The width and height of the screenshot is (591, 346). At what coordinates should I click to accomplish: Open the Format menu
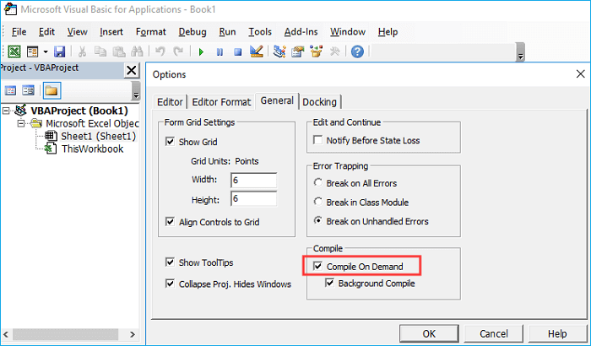[151, 32]
